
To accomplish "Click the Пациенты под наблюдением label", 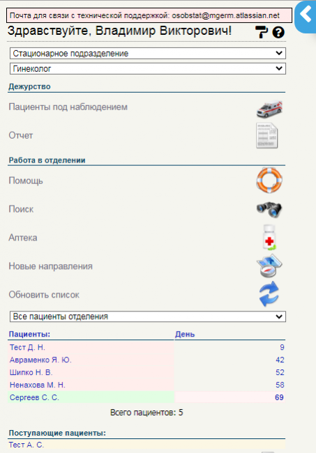I will (x=68, y=107).
